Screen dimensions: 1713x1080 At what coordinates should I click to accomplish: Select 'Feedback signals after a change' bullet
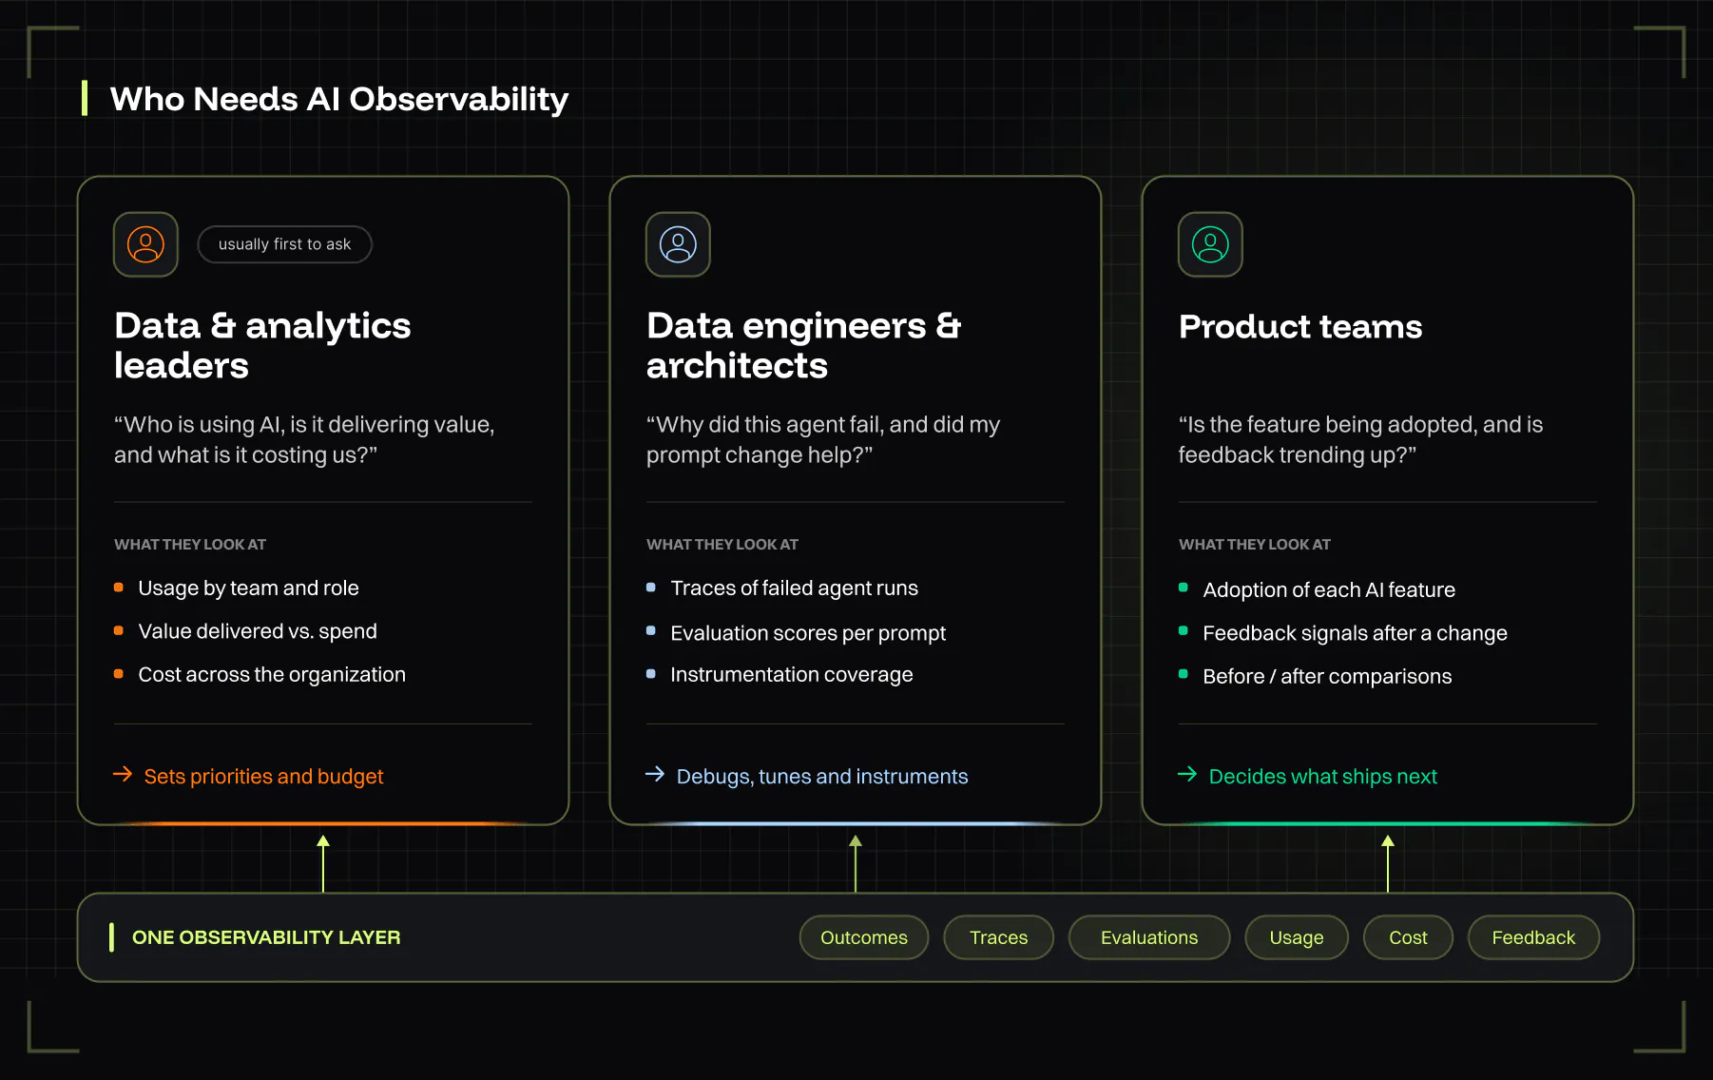pos(1355,633)
